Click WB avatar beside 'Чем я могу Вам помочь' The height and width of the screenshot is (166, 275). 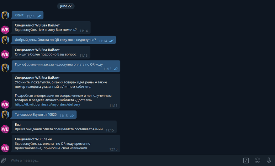[5, 29]
